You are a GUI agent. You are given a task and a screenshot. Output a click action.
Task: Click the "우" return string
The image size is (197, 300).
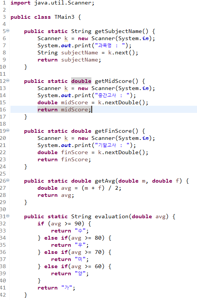[x=80, y=245]
